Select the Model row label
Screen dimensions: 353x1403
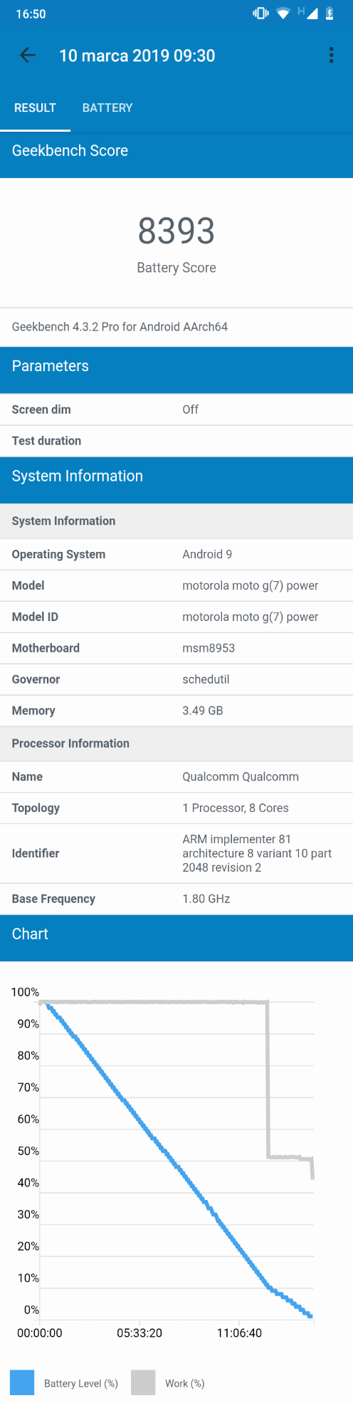pos(28,585)
